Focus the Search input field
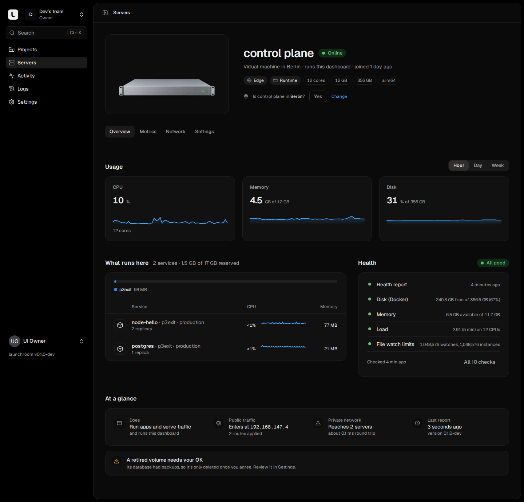This screenshot has height=502, width=524. pos(47,33)
